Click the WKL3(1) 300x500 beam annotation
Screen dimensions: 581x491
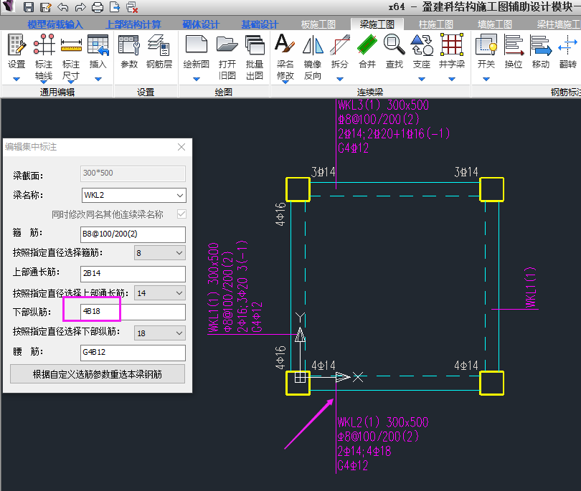[x=384, y=105]
